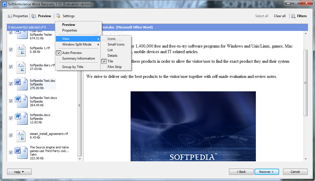
Task: Click the Source engine document Word icon
Action: click(21, 152)
